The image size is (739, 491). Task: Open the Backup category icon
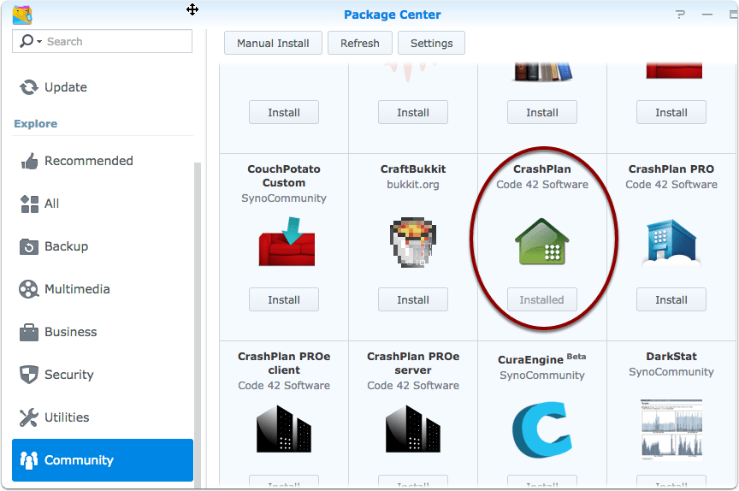(x=29, y=246)
